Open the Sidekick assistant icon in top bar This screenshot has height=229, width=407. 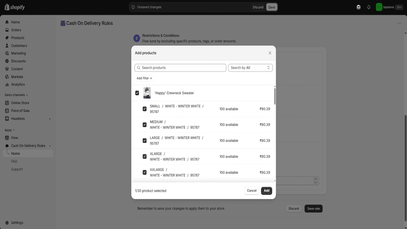(358, 7)
